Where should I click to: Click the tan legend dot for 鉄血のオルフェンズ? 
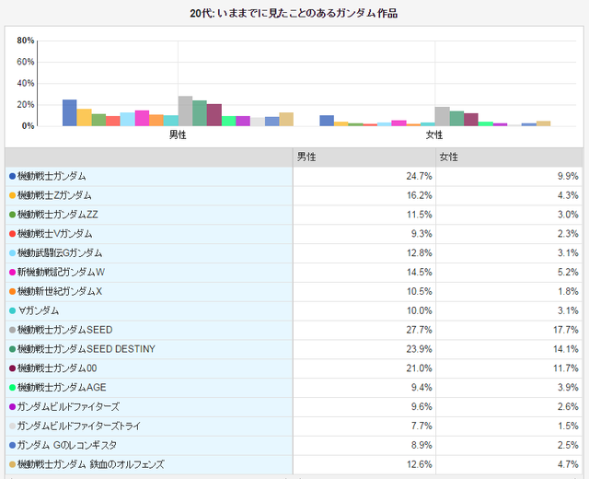point(12,464)
